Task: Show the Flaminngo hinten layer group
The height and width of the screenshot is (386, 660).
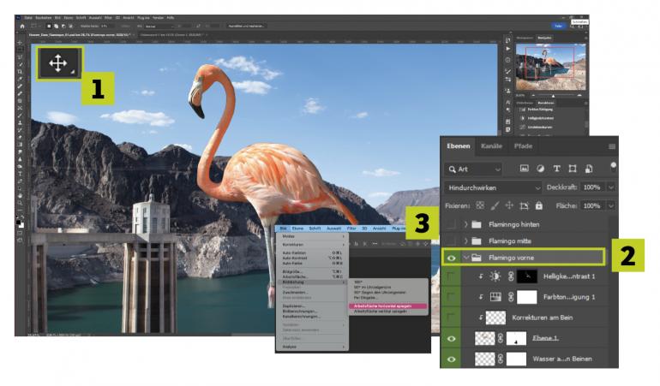Action: coord(451,224)
